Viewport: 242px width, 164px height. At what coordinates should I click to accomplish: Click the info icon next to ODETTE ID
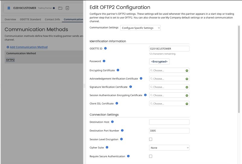105,48
